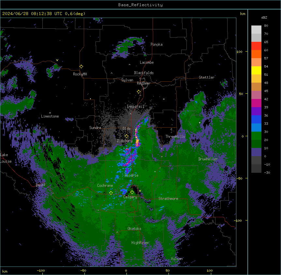Click the Base_Reflectivity title text
The height and width of the screenshot is (275, 281).
tap(140, 5)
